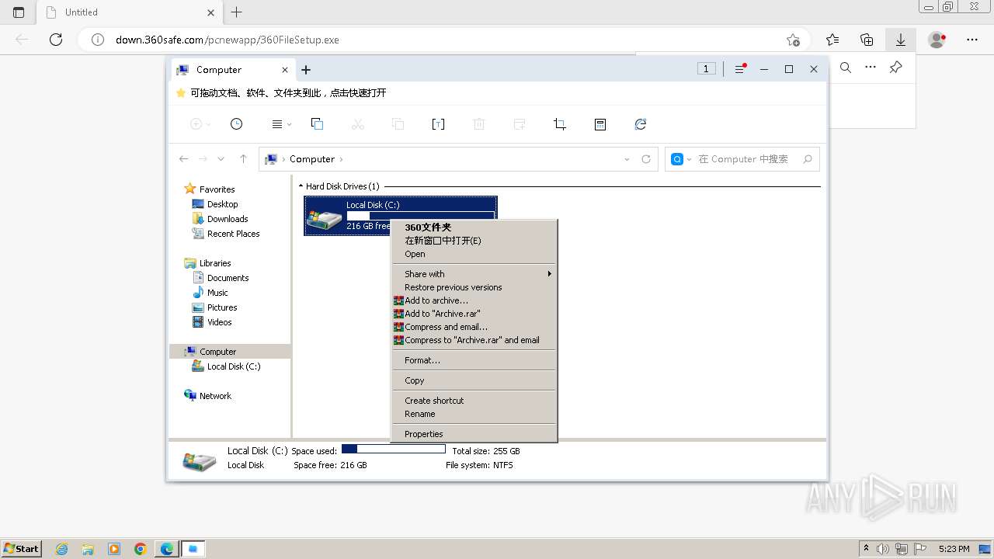Expand the address bar history dropdown
This screenshot has height=559, width=994.
click(627, 159)
